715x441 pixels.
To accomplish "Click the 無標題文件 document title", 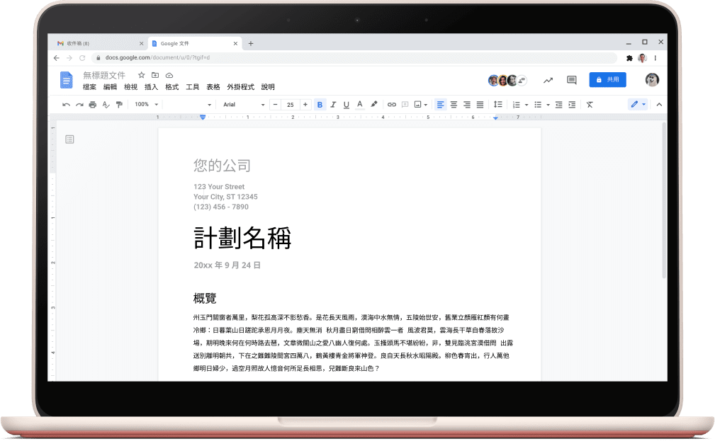I will click(x=104, y=75).
